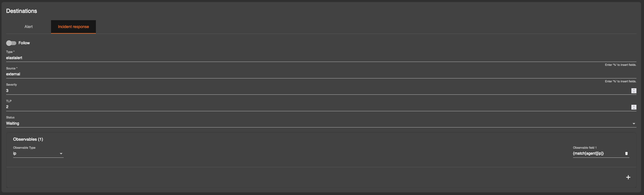This screenshot has height=195, width=644.
Task: Click into the TLP number field
Action: pyautogui.click(x=318, y=107)
